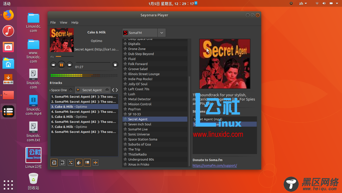The height and width of the screenshot is (193, 342).
Task: Select the Secret Agent (mp3) stream
Action: (x=225, y=119)
